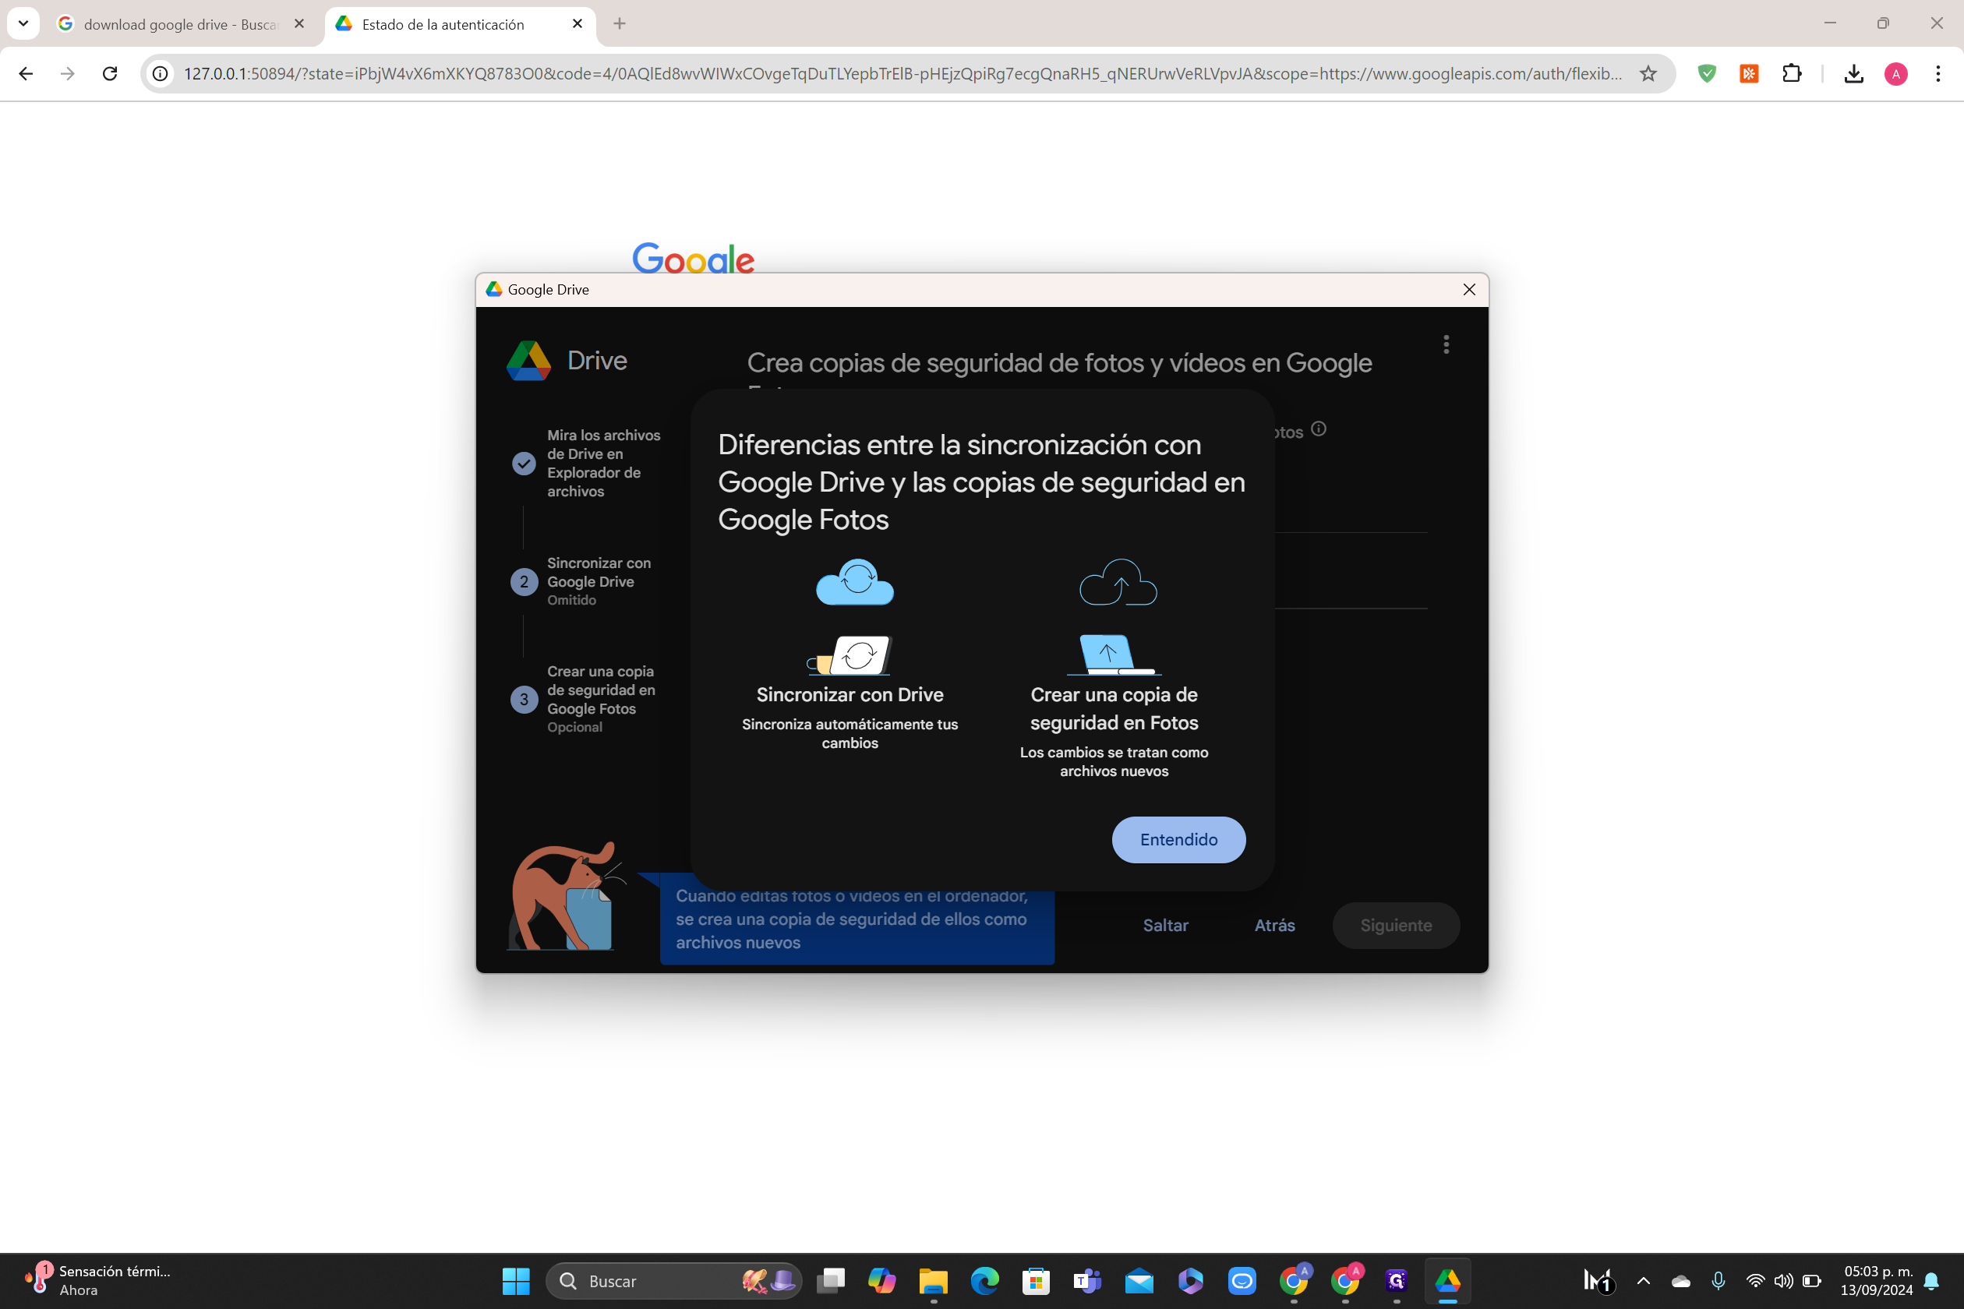Click the OneDrive cloud tray icon
1964x1309 pixels.
1680,1281
